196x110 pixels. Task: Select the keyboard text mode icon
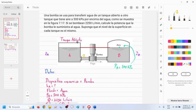161,13
